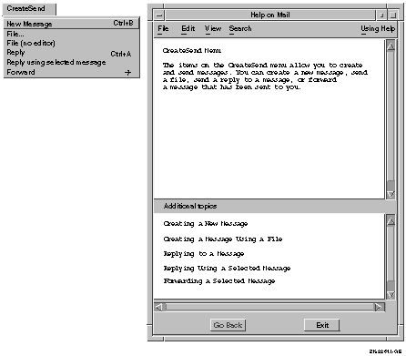The image size is (406, 356).
Task: Open File menu in Help on Mail
Action: click(x=163, y=28)
